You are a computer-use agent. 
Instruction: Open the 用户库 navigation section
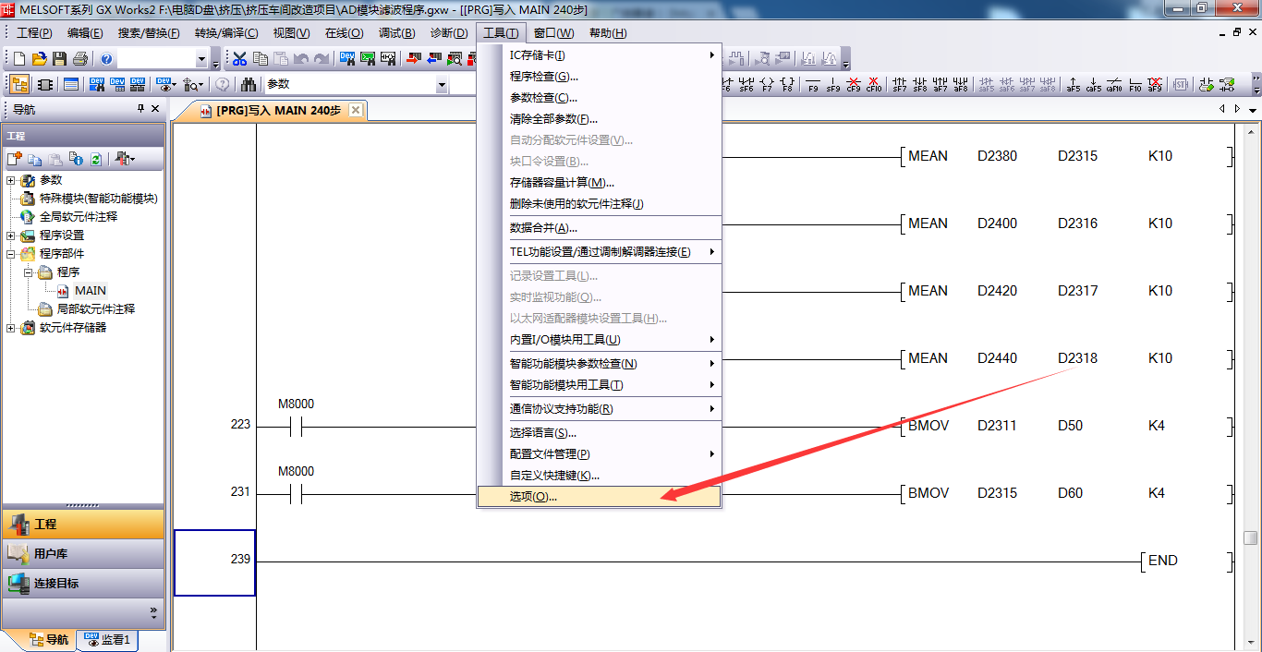click(x=83, y=554)
